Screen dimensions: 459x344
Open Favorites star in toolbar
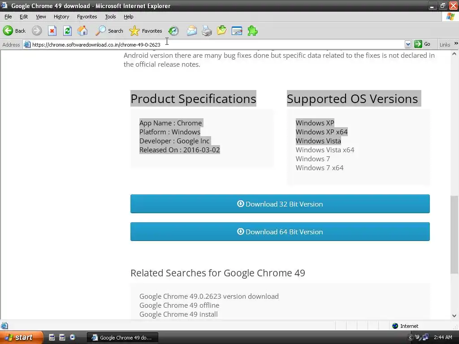pos(146,31)
